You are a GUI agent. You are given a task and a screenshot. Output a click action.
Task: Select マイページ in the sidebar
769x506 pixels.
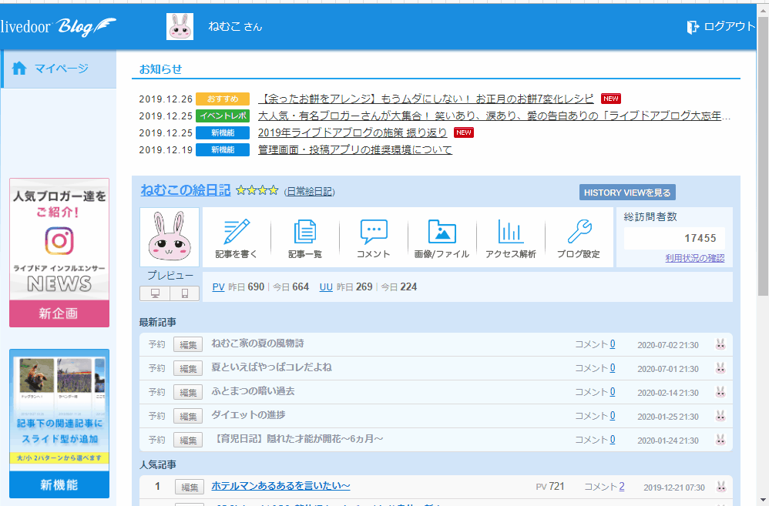pos(59,69)
